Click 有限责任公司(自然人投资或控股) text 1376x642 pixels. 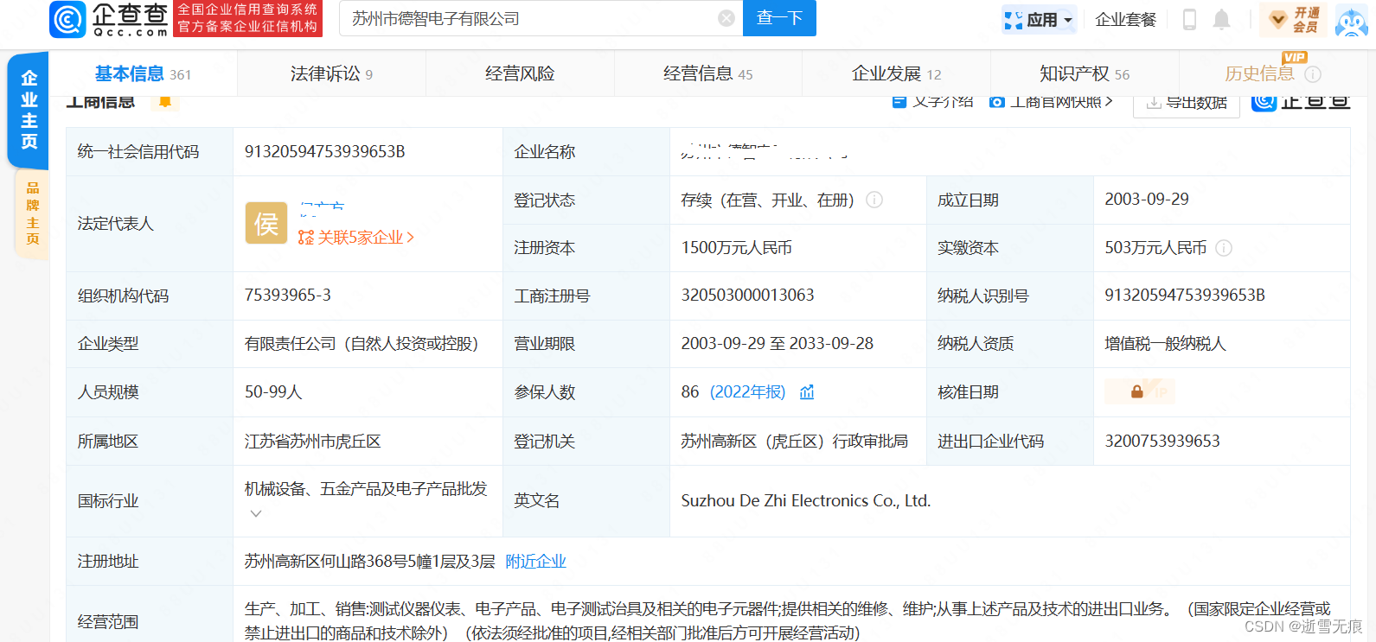pos(362,344)
